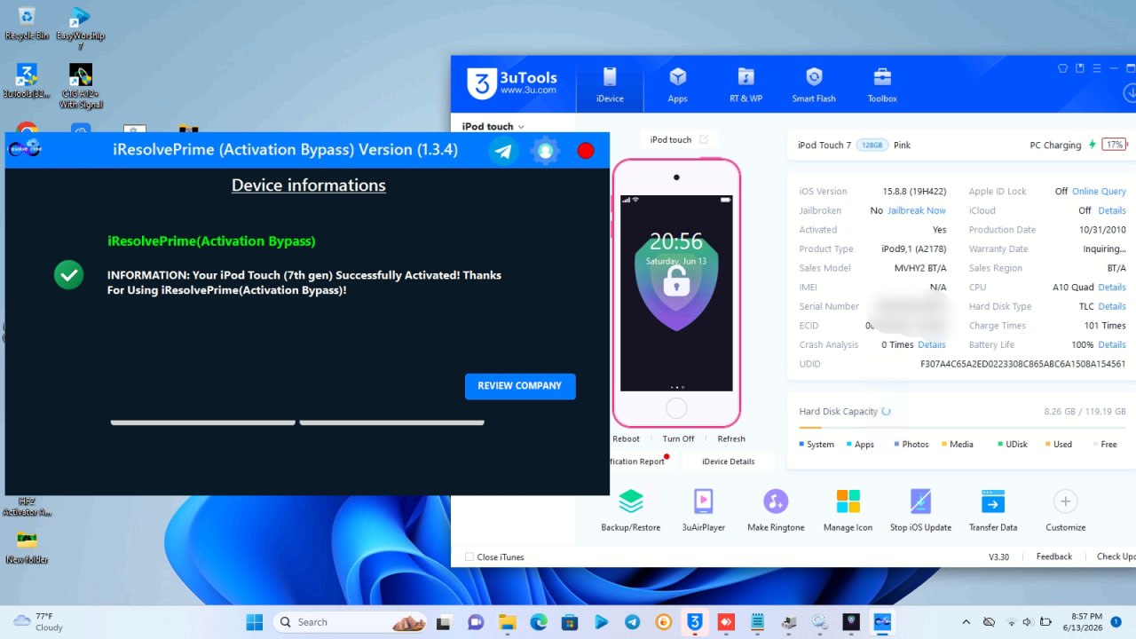
Task: Open Telegram from the Windows taskbar
Action: (x=632, y=622)
